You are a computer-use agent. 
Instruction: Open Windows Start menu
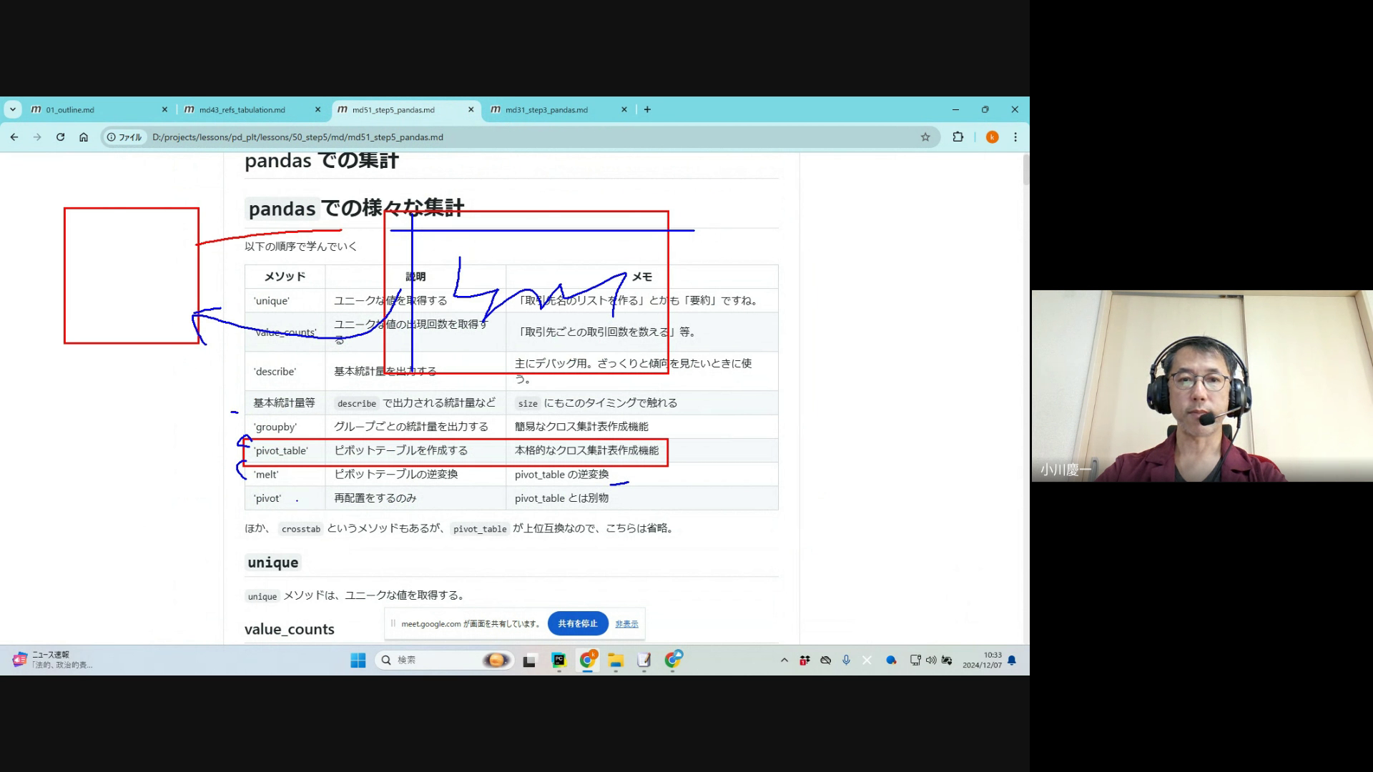click(x=358, y=660)
